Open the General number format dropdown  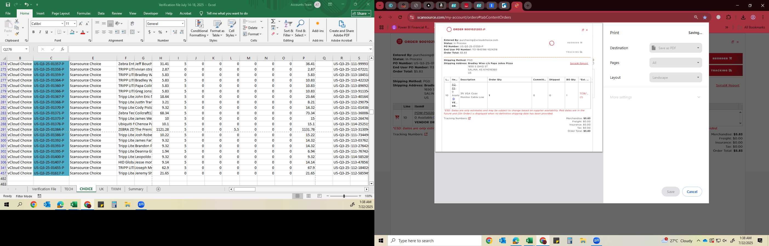pyautogui.click(x=183, y=24)
